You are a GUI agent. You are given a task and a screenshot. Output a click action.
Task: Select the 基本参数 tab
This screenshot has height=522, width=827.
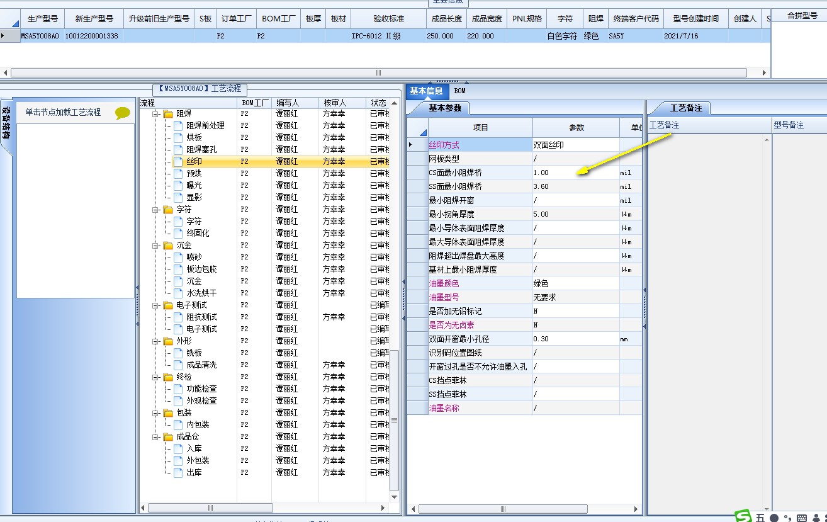point(445,108)
